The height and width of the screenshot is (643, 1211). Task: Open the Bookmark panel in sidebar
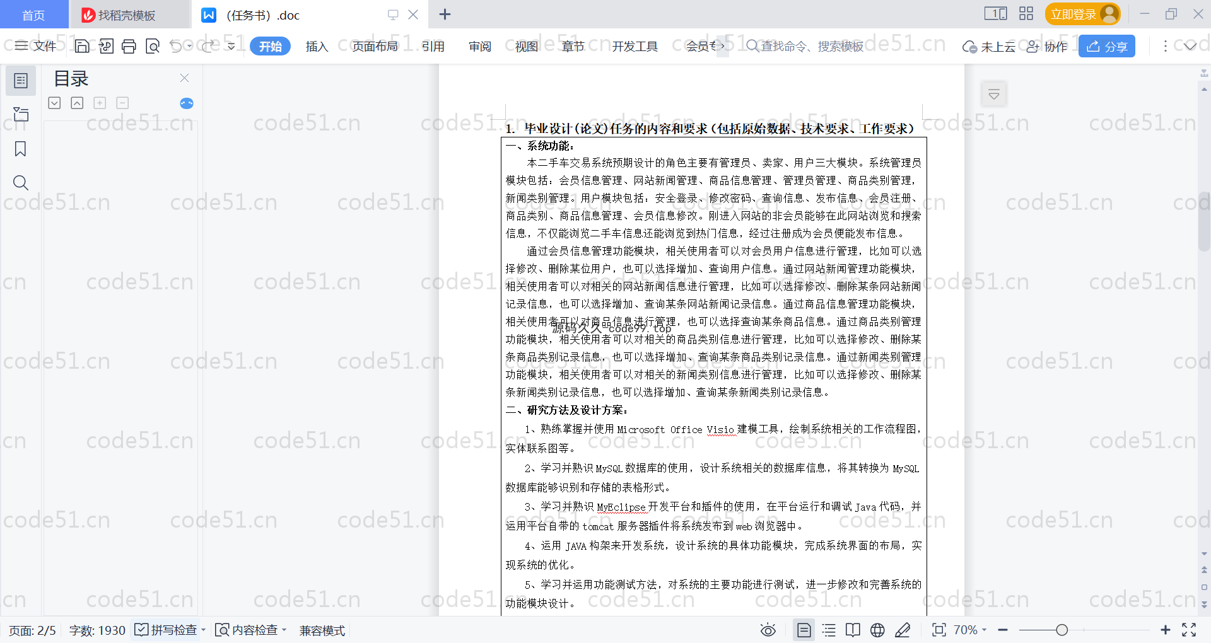click(20, 149)
